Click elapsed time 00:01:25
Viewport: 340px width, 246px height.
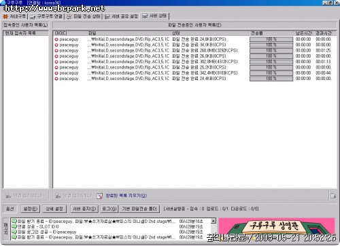323,50
